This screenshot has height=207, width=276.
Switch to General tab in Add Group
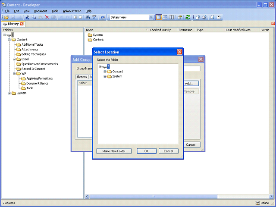[82, 77]
